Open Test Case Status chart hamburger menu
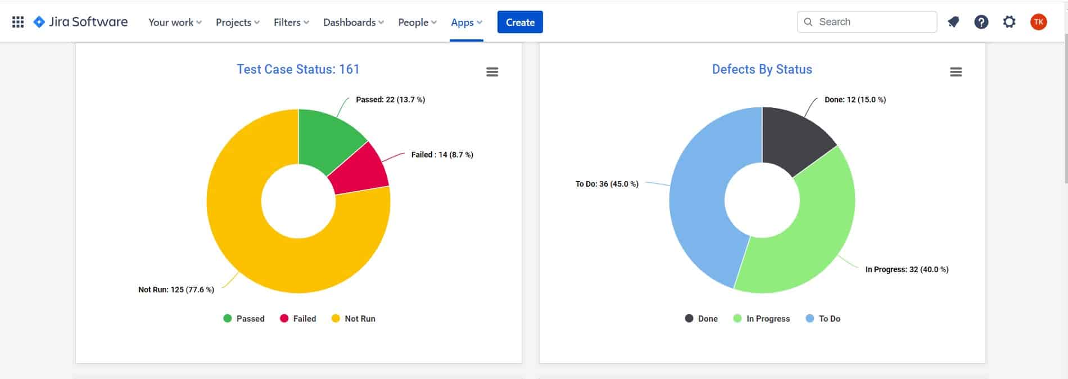1068x379 pixels. click(492, 72)
